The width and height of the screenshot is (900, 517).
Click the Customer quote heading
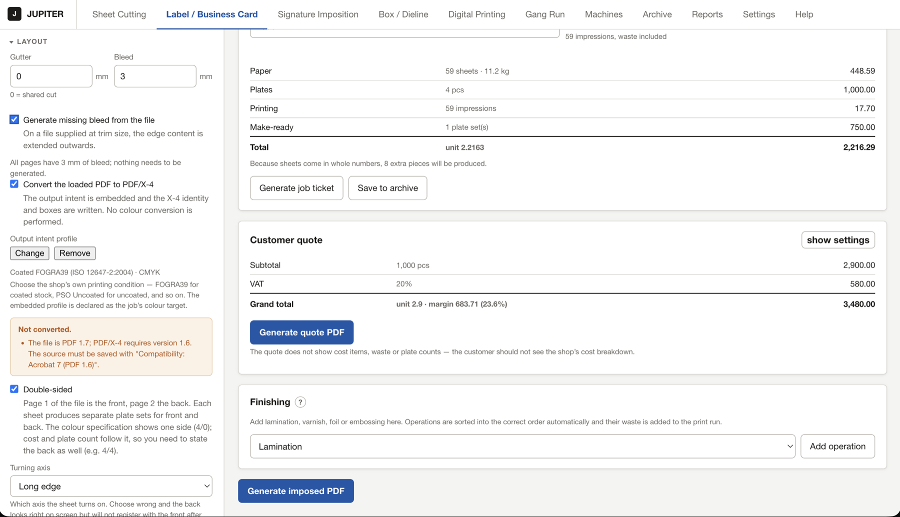[x=286, y=240]
